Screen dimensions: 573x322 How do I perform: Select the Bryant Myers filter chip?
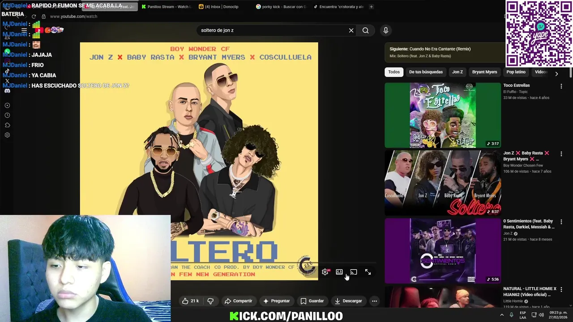[484, 72]
